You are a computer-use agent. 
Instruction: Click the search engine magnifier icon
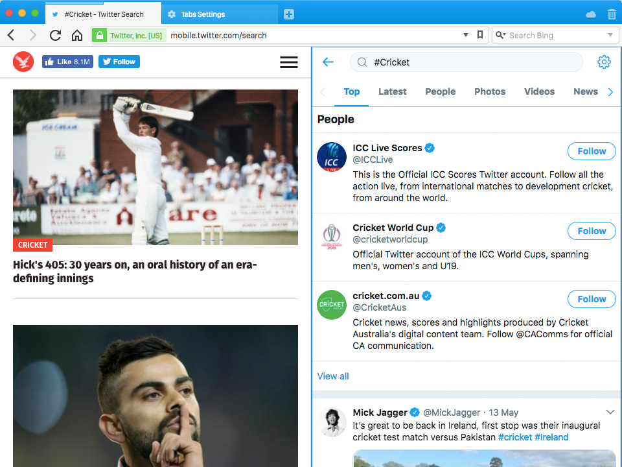pos(501,35)
